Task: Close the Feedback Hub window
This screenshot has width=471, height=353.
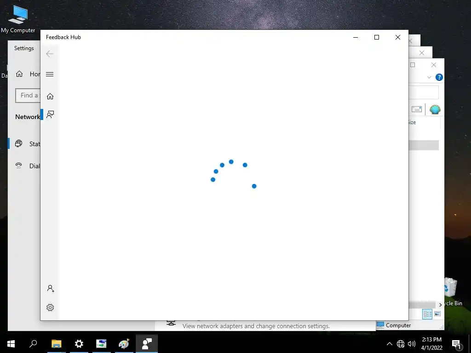Action: pos(398,37)
